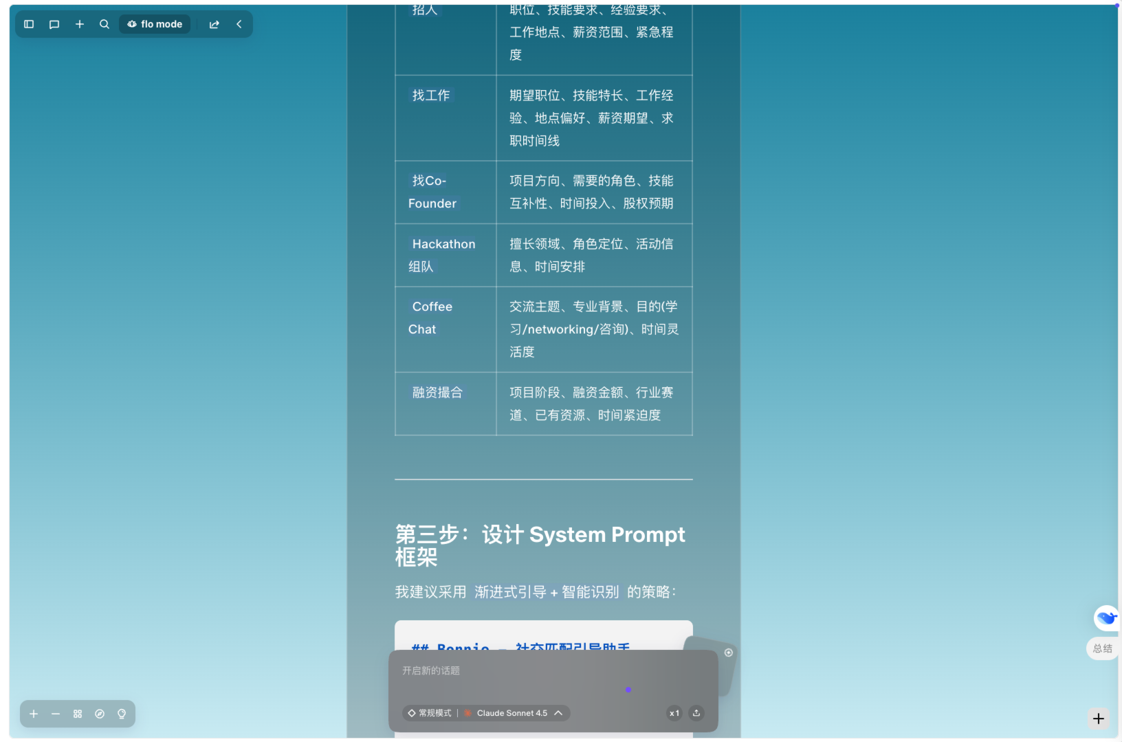Viewport: 1122px width, 742px height.
Task: Click the bottom-right plus button
Action: pyautogui.click(x=1099, y=719)
